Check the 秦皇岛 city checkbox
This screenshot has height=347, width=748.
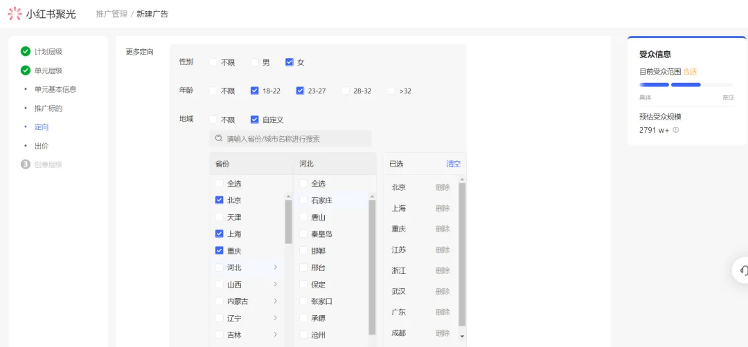click(x=303, y=234)
